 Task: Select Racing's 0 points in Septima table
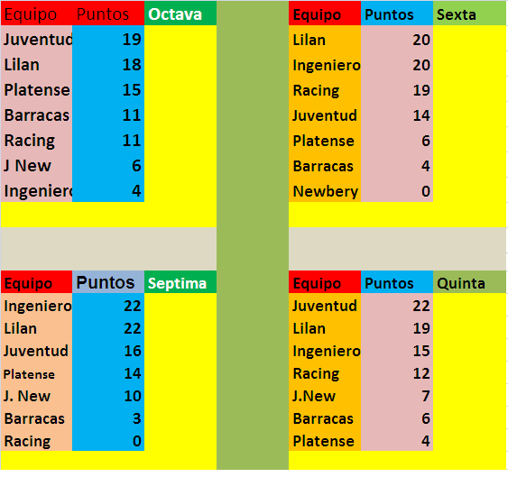coord(108,440)
